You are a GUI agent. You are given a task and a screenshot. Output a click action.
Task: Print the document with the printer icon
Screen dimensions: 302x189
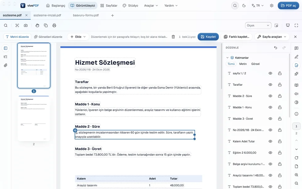tap(54, 26)
